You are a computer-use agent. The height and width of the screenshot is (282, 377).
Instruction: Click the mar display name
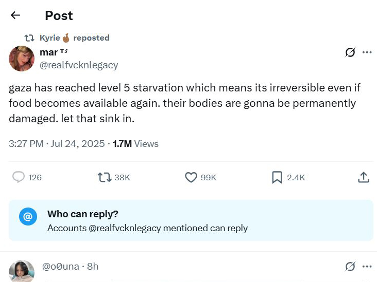[x=49, y=52]
